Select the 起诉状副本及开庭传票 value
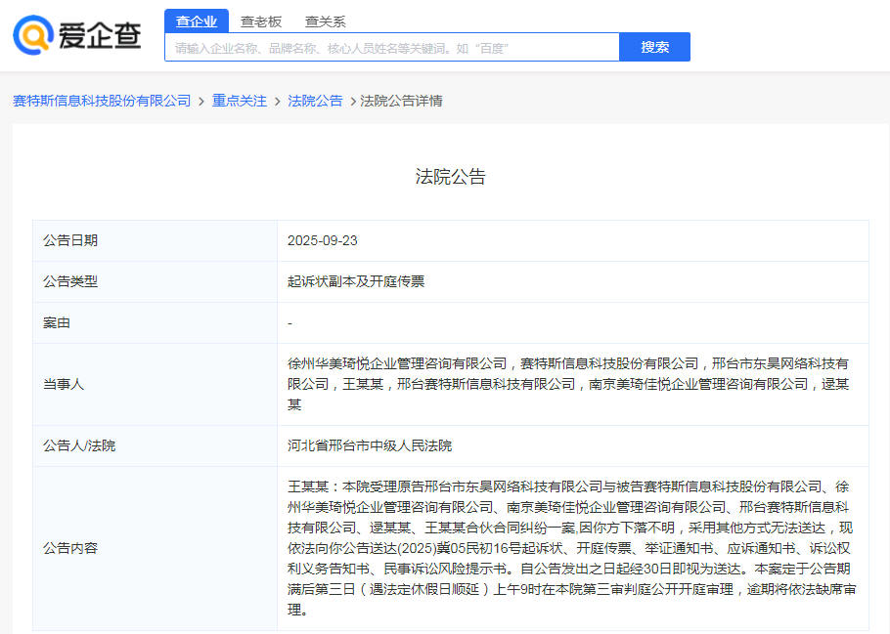Screen dimensions: 890x634 (356, 281)
